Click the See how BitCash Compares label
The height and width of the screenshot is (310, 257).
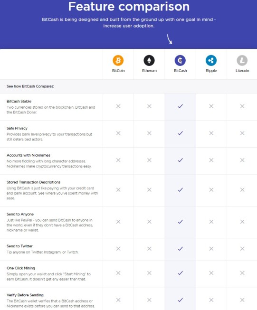pos(30,86)
